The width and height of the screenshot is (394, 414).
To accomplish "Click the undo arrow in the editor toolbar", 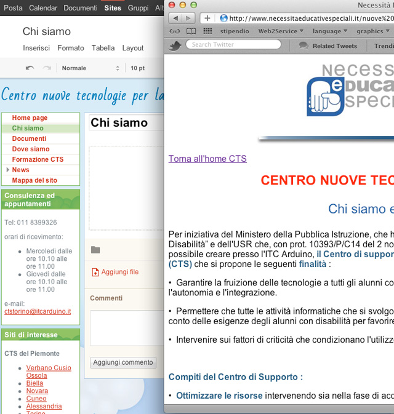I will (30, 68).
